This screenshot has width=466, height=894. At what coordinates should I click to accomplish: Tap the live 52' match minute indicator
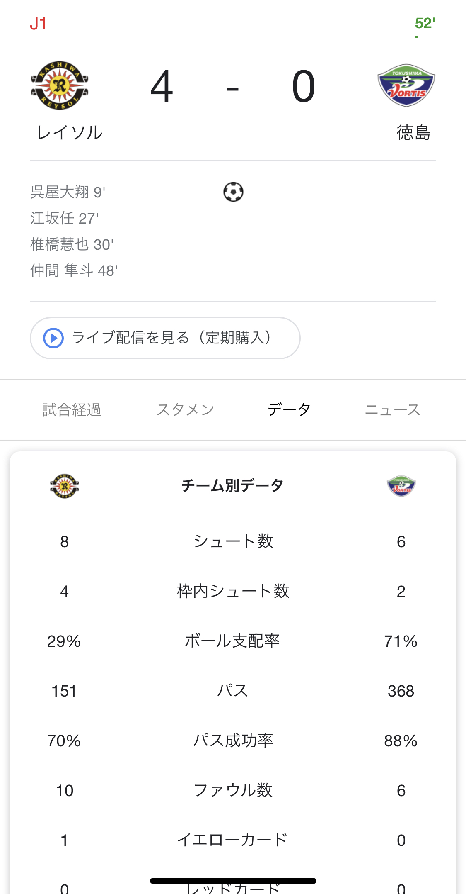(x=425, y=24)
